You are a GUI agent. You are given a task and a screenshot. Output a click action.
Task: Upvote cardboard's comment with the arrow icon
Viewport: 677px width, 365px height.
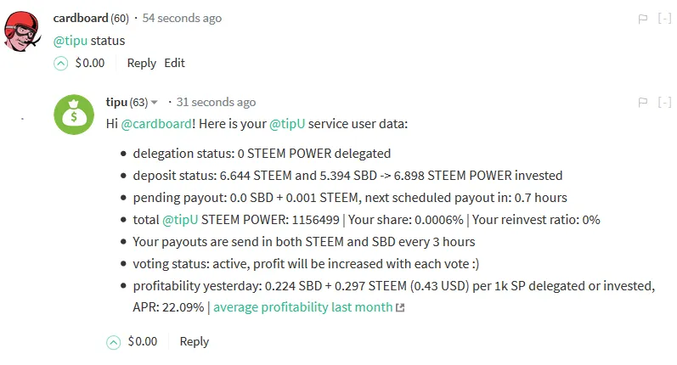pos(61,64)
